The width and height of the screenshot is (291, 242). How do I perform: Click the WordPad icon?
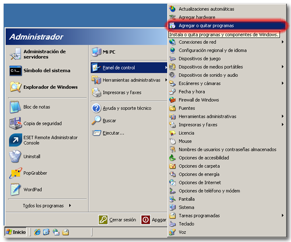pyautogui.click(x=15, y=189)
